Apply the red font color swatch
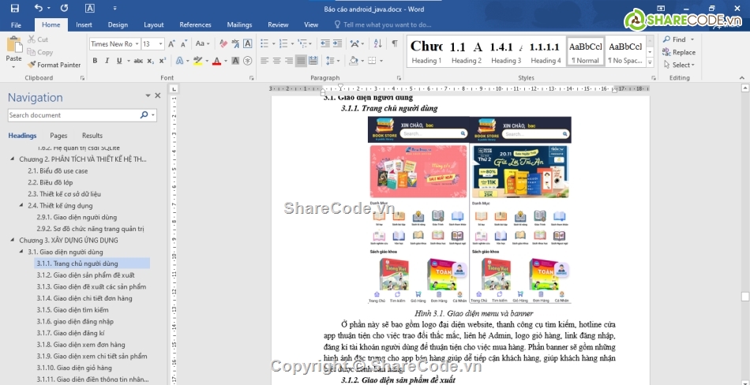Image resolution: width=750 pixels, height=385 pixels. pyautogui.click(x=216, y=61)
